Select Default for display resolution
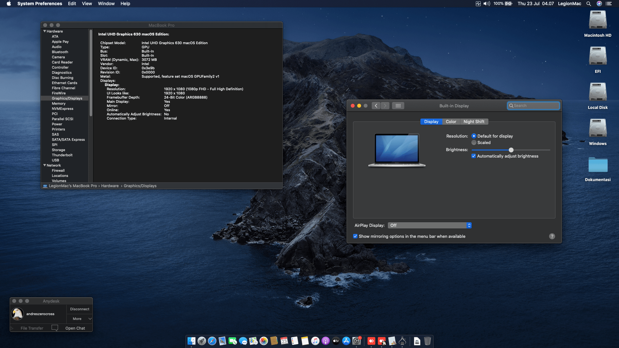The image size is (619, 348). coord(474,136)
